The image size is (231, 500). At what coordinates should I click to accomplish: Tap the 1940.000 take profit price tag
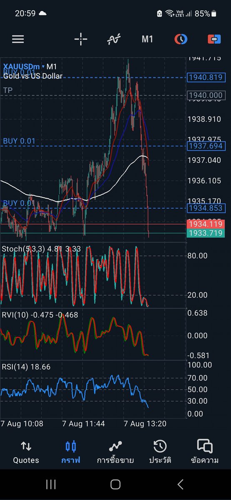pyautogui.click(x=206, y=95)
